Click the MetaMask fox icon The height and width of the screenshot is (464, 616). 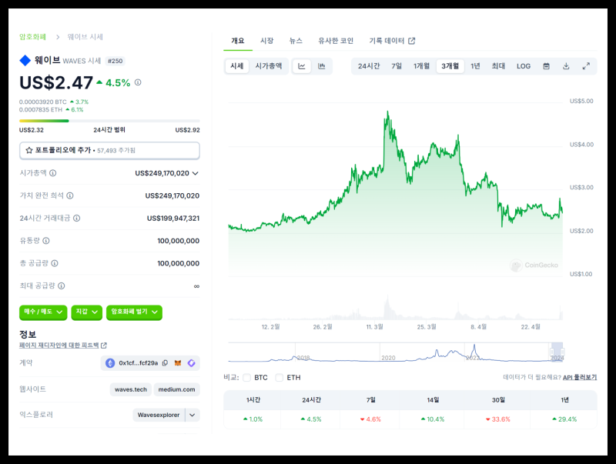[x=178, y=363]
